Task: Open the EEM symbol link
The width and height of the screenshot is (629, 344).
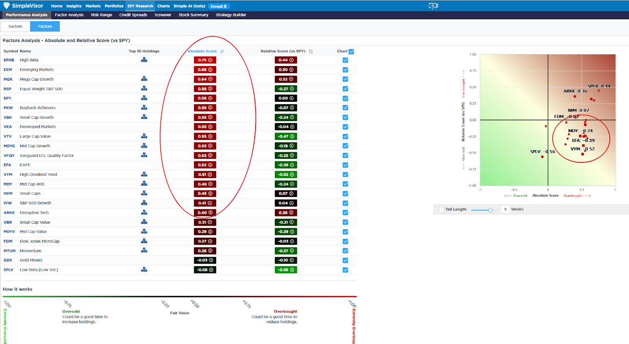Action: pyautogui.click(x=8, y=70)
